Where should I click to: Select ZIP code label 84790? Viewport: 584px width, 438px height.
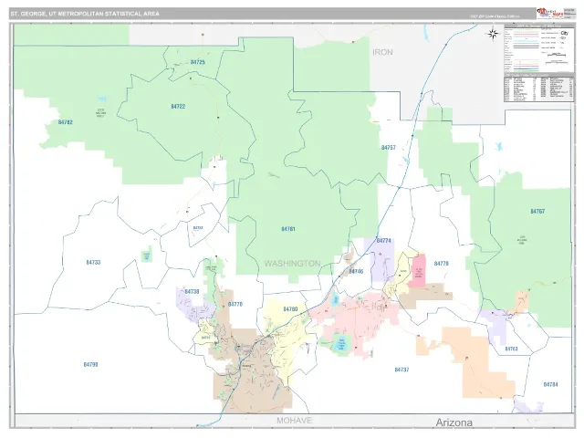point(91,365)
